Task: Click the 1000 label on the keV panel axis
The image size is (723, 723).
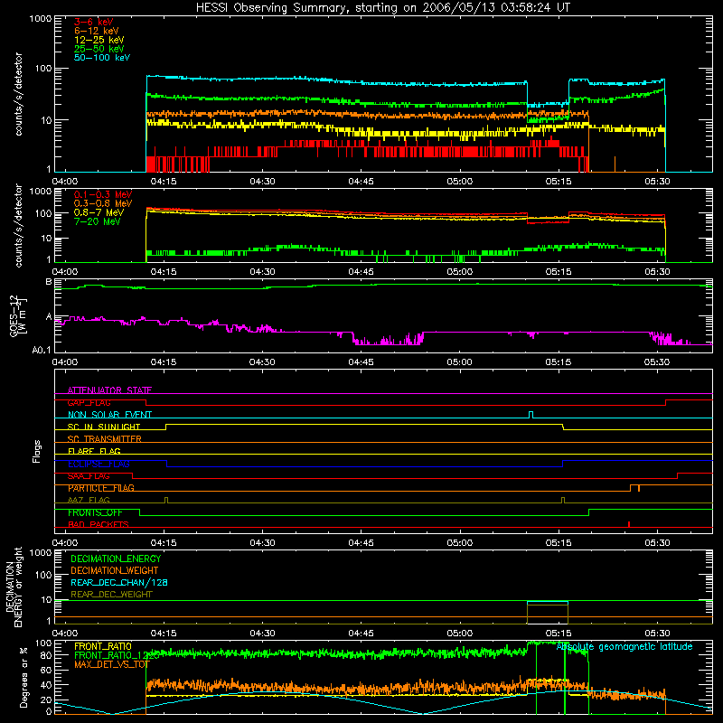Action: tap(41, 19)
